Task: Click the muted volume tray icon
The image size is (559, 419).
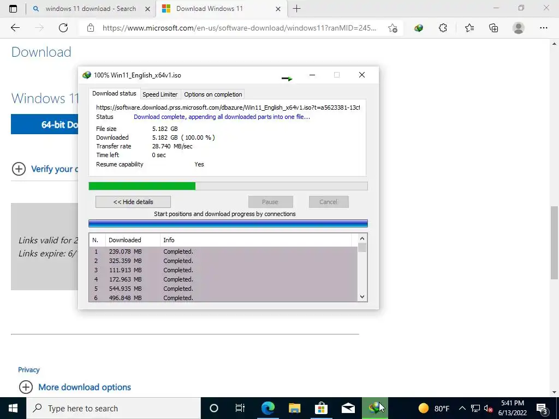Action: pos(488,408)
